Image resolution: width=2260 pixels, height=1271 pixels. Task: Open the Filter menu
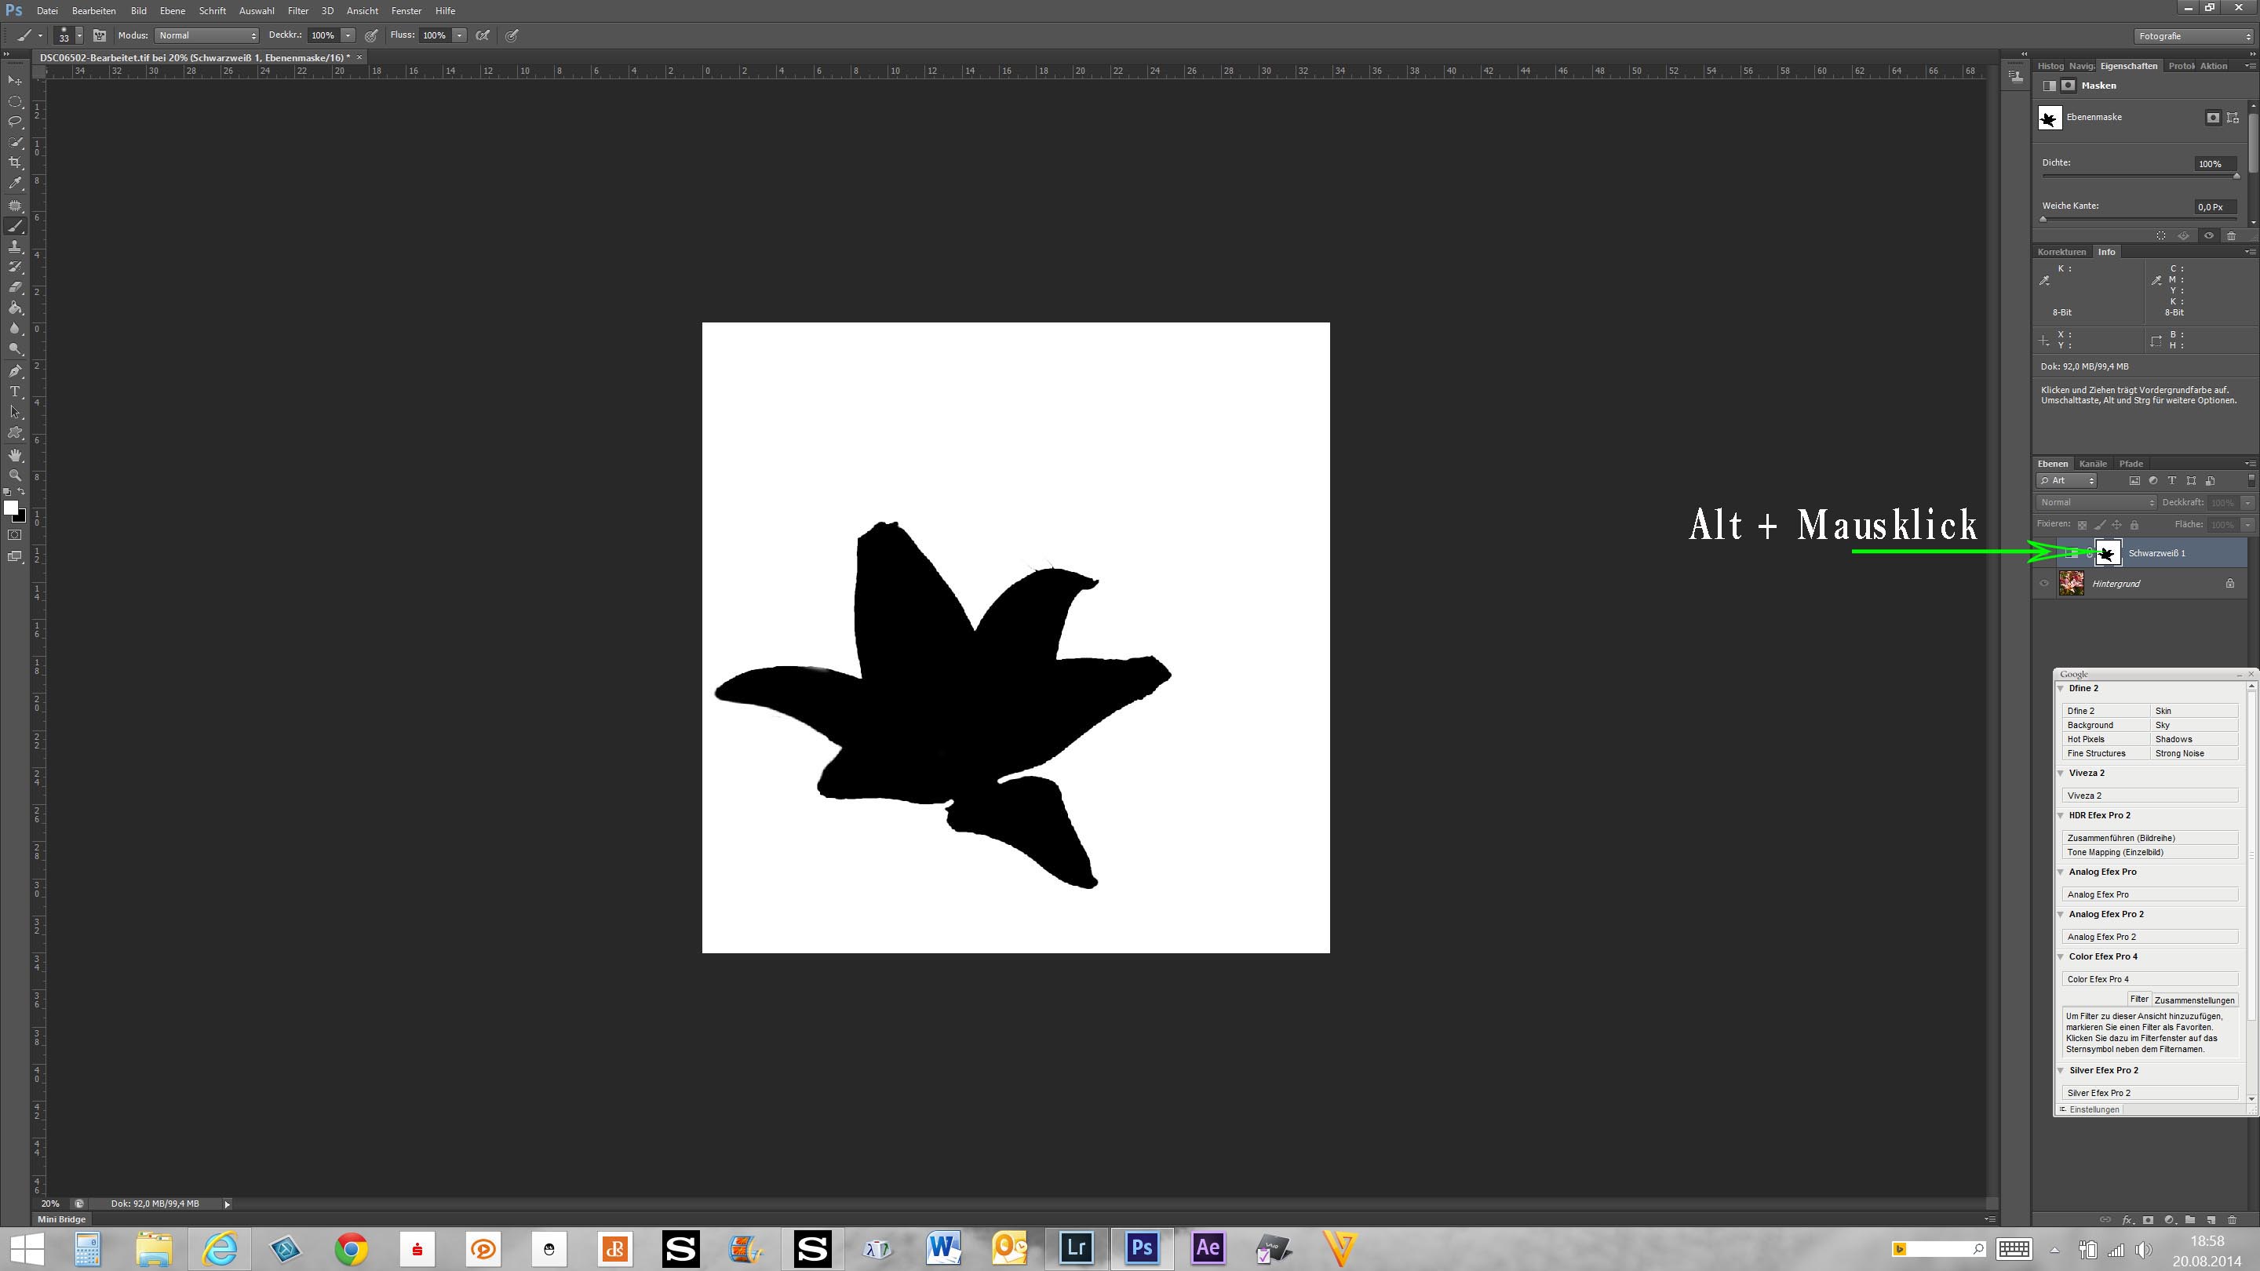pos(297,10)
